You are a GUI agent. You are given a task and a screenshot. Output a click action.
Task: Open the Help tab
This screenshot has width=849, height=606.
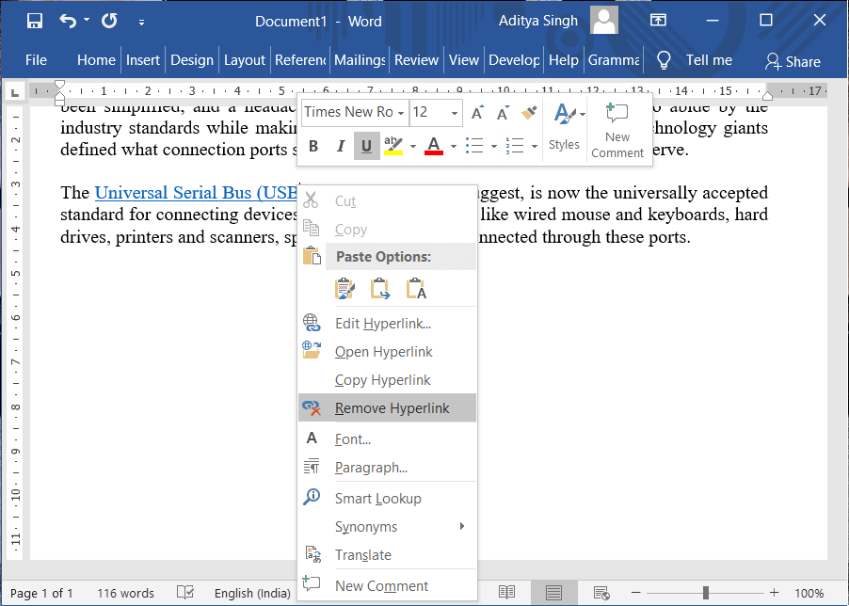pos(564,60)
